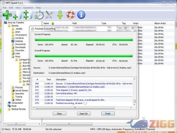The image size is (177, 133).
Task: Click the green plus Add Files icon
Action: [7, 15]
